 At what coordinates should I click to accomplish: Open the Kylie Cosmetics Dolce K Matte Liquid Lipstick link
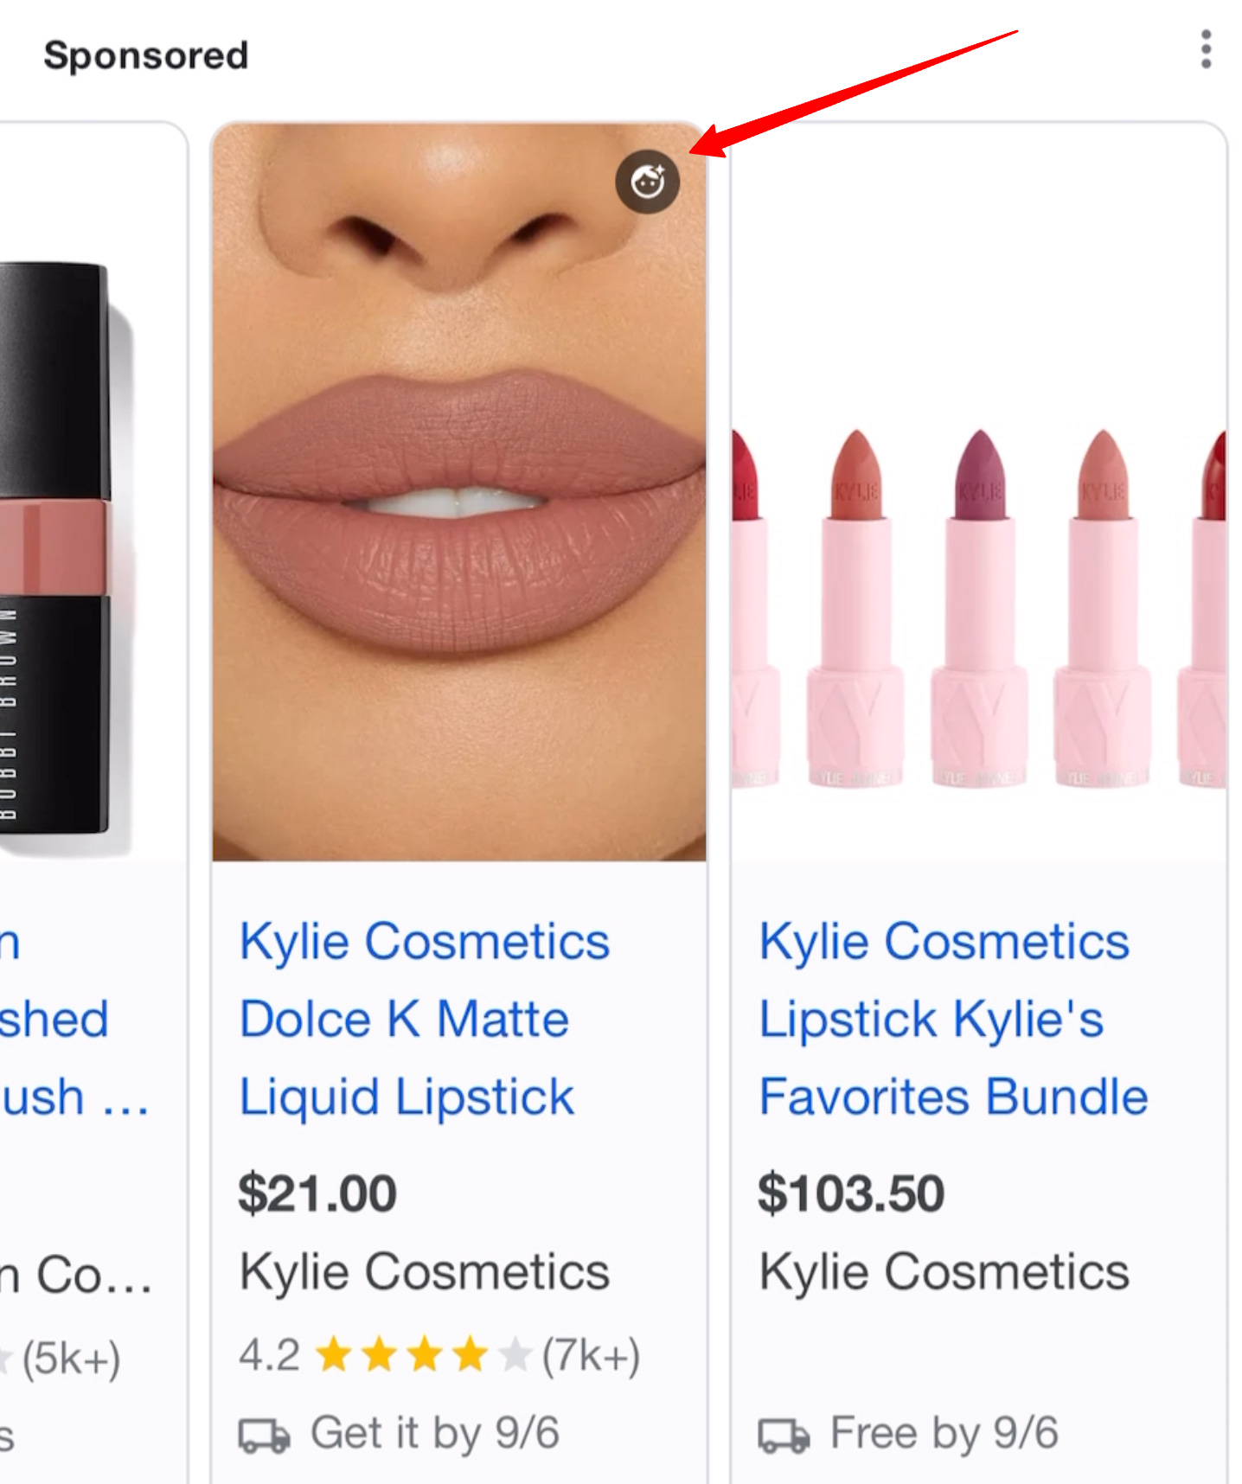(424, 1019)
